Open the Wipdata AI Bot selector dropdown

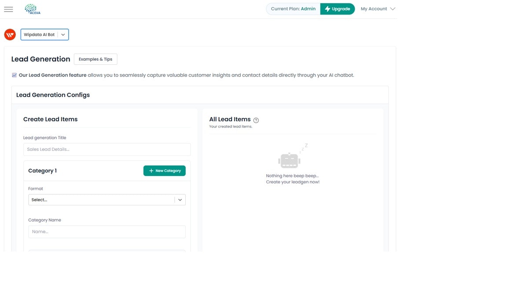coord(44,35)
